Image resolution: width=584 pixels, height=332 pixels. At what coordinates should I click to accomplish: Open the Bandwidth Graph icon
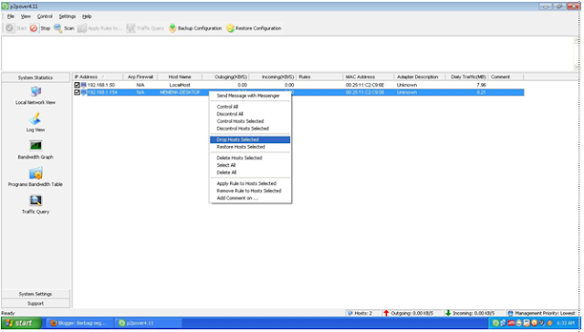pyautogui.click(x=36, y=146)
